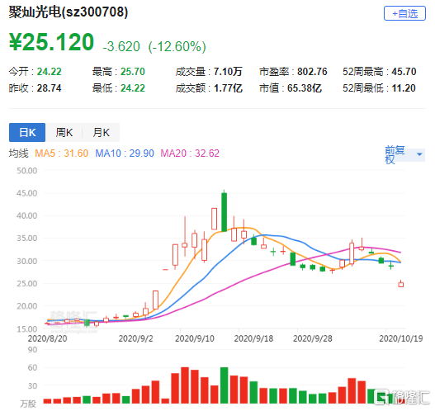Click the 成交量 value 7.10万

click(228, 72)
